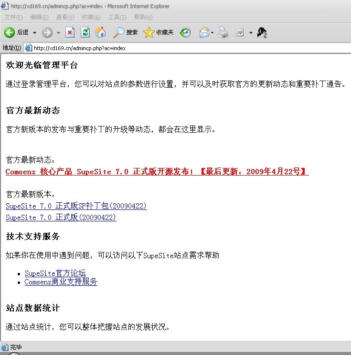Open SupeSite 7.0 正式版(20090422) link
The height and width of the screenshot is (355, 351).
click(x=61, y=218)
